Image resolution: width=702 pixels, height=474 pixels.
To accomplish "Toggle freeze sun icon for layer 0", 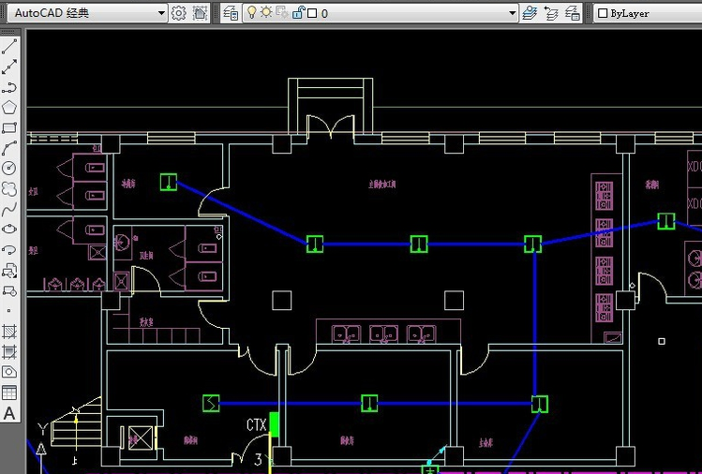I will click(266, 13).
